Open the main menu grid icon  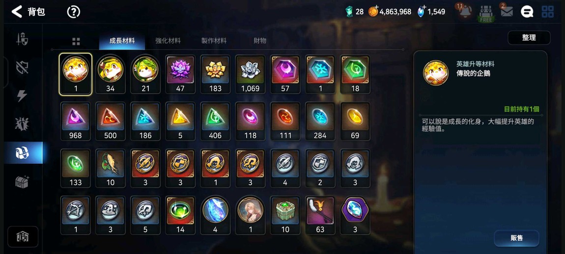pyautogui.click(x=548, y=11)
